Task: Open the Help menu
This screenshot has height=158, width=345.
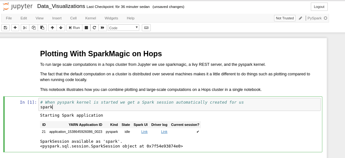Action: (x=131, y=18)
